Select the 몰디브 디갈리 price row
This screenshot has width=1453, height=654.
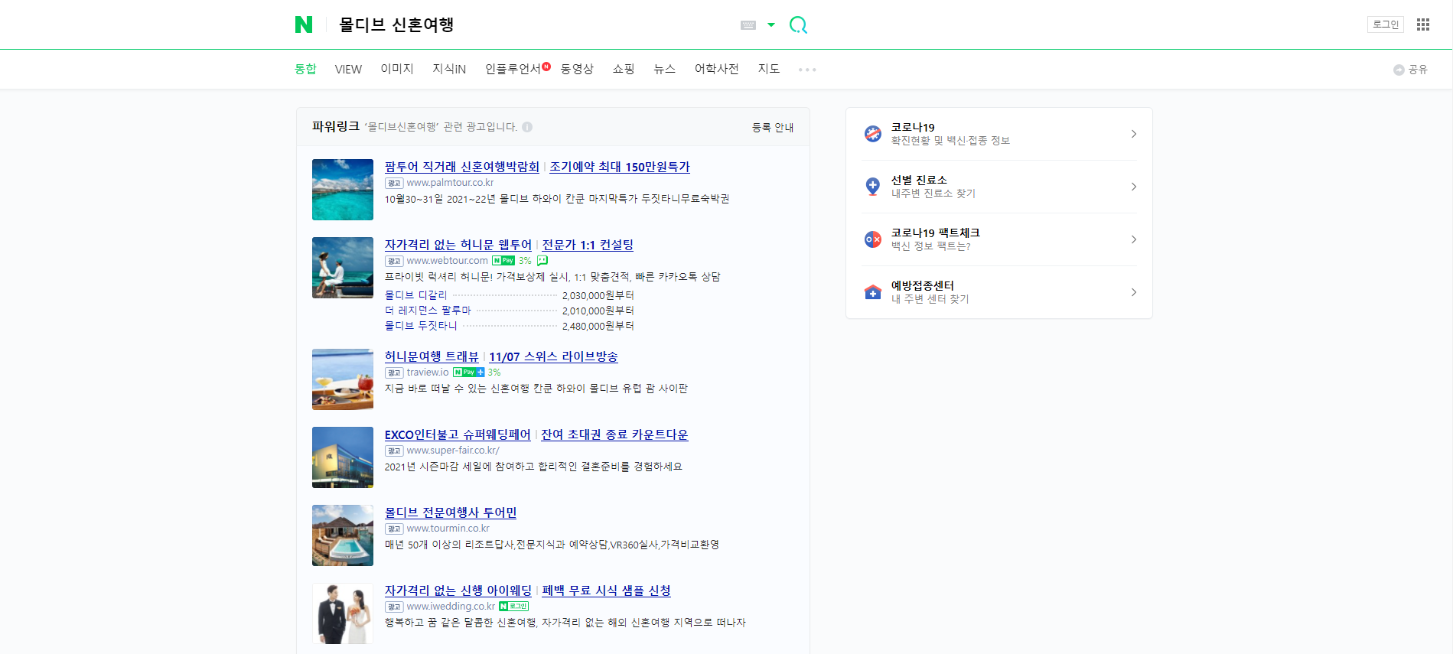(x=509, y=295)
